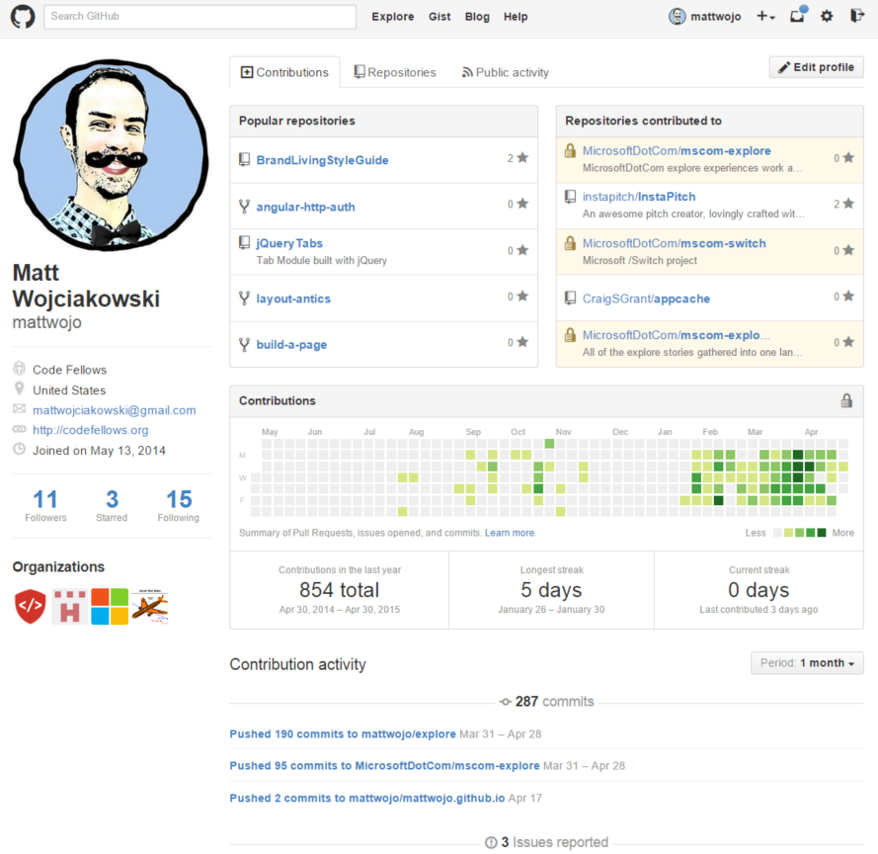The image size is (878, 854).
Task: Click lock icon in Contributions header
Action: [x=846, y=400]
